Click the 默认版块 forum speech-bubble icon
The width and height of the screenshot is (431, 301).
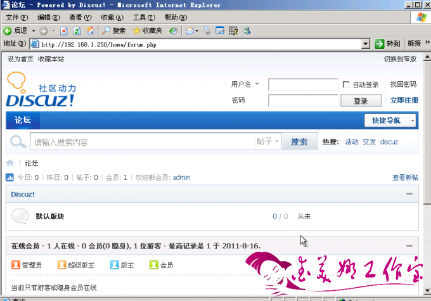[x=20, y=216]
